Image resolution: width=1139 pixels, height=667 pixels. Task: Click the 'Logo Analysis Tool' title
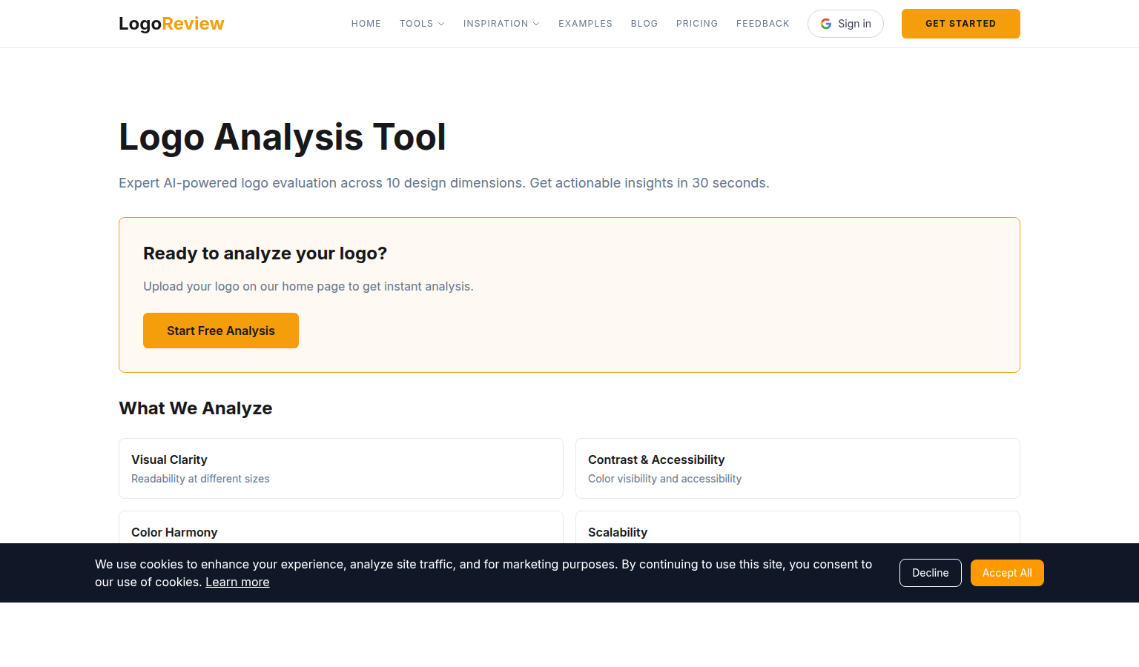pyautogui.click(x=283, y=137)
